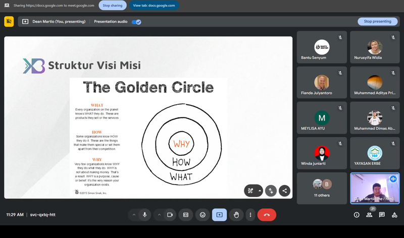Click the WHAT label in the diagram
Viewport: 404px width, 238px height.
(181, 177)
